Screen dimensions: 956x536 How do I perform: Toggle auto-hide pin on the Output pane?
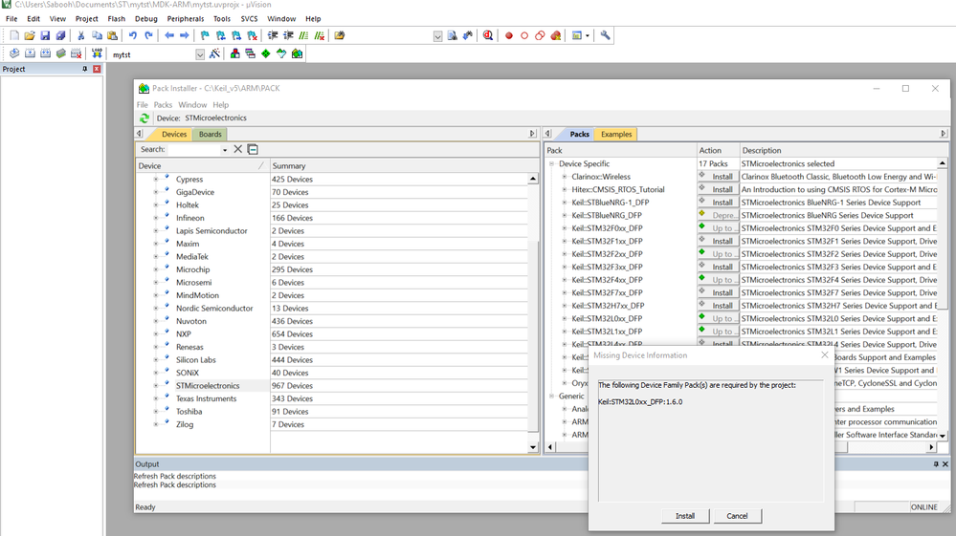click(936, 464)
